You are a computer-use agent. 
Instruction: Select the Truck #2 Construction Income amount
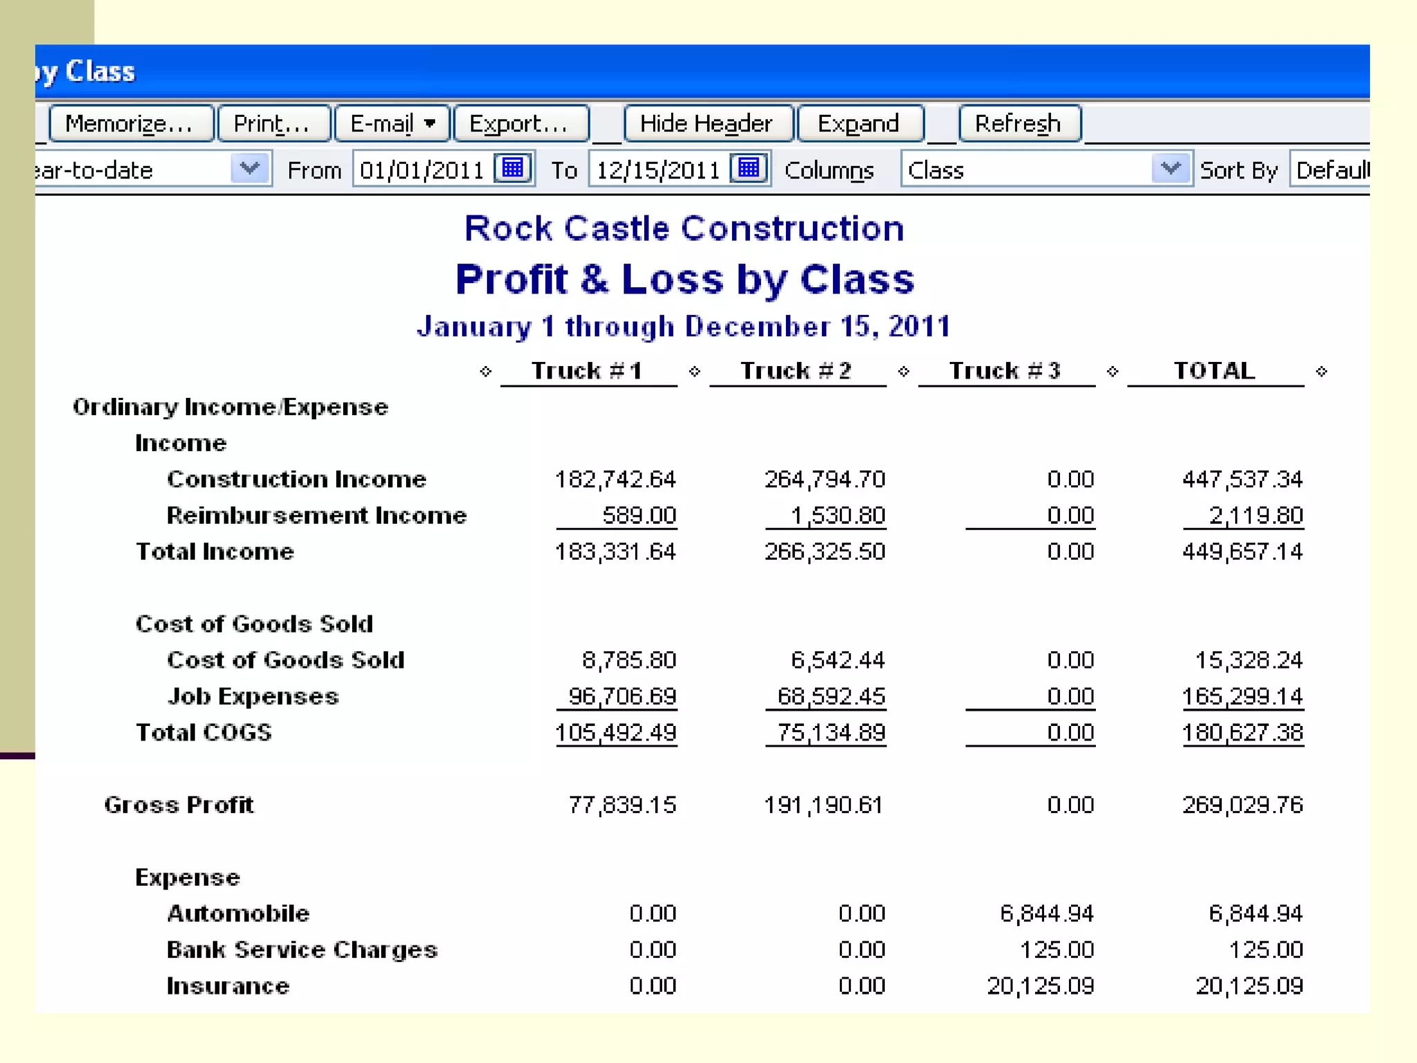coord(825,479)
